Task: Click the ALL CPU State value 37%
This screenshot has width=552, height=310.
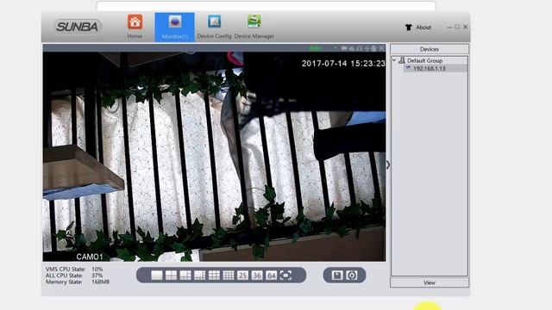Action: (97, 276)
